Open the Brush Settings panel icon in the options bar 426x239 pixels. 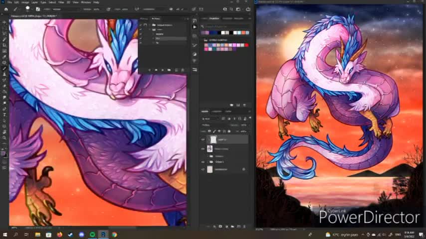(38, 9)
